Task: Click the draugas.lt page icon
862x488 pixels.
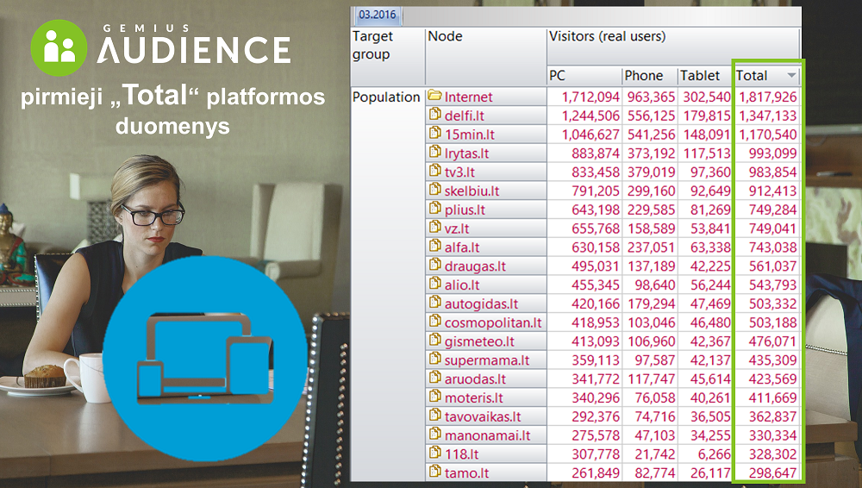Action: point(434,266)
